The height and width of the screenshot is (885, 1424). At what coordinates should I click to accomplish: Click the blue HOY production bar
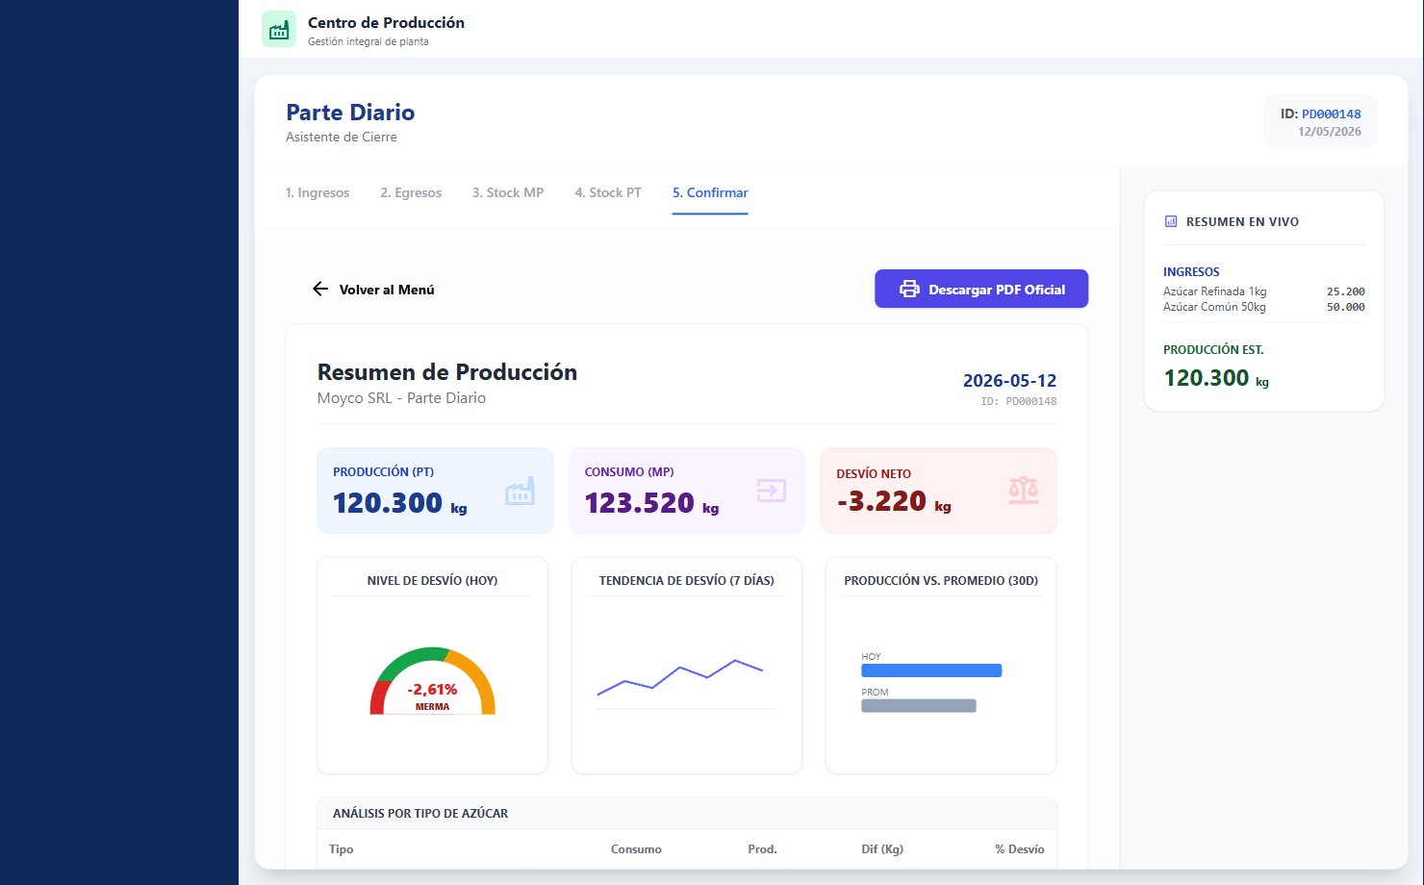[931, 670]
